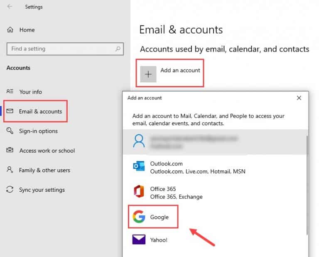Click the Add an account label

pos(180,70)
